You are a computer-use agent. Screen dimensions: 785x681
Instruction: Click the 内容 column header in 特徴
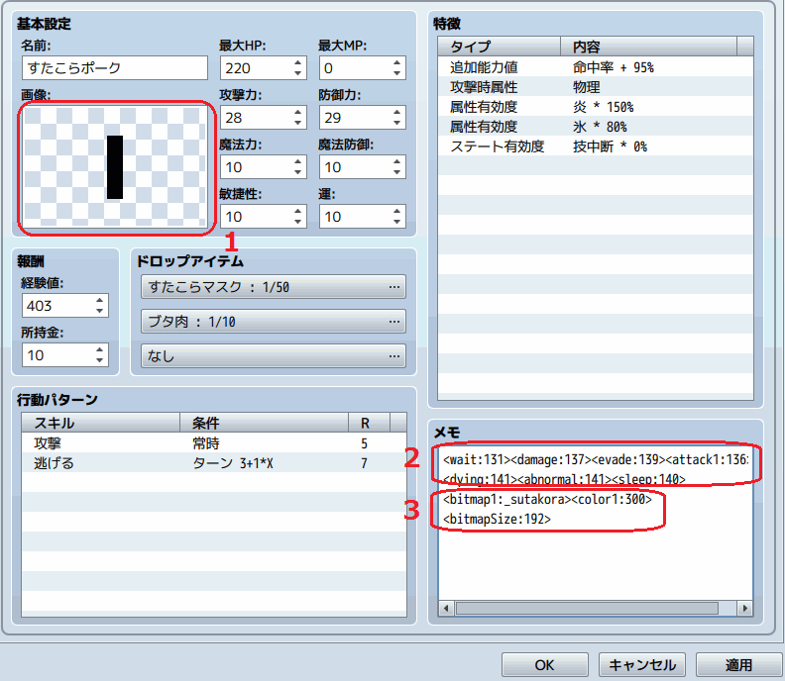pos(649,47)
